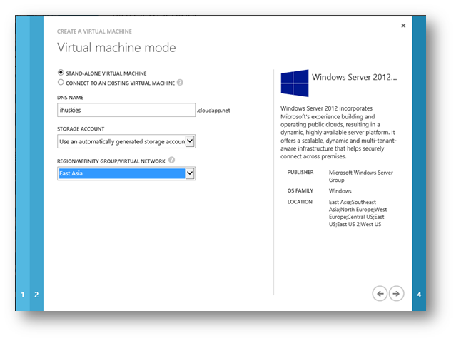Click the Region/Affinity Group/Virtual Network label
Image resolution: width=456 pixels, height=341 pixels.
pos(111,161)
